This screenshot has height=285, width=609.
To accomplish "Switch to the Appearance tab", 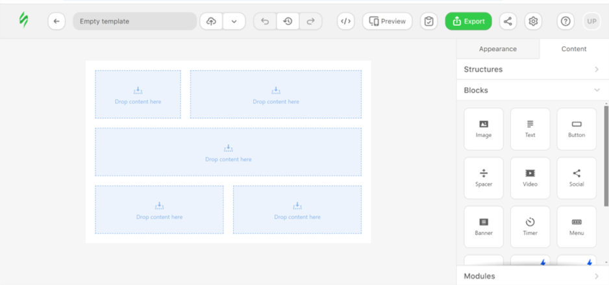I will pyautogui.click(x=497, y=49).
